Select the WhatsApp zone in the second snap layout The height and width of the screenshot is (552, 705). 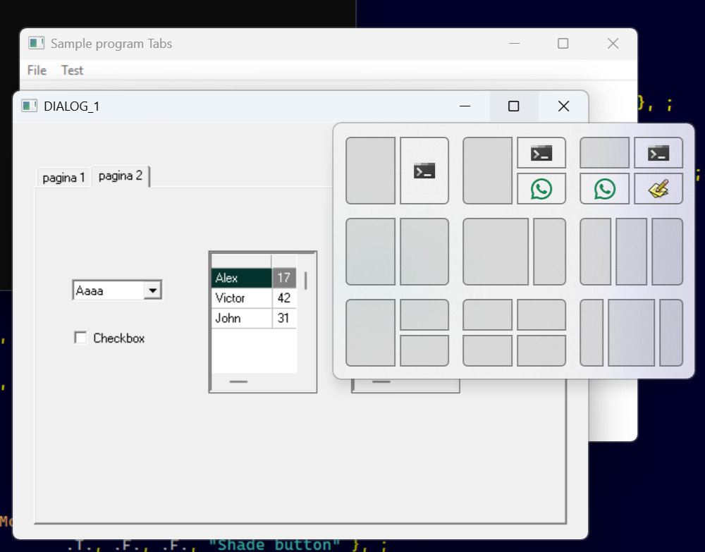[541, 189]
